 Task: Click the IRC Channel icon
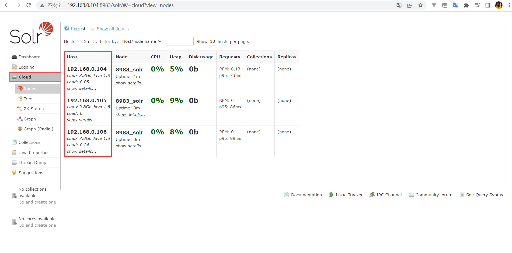pyautogui.click(x=372, y=195)
